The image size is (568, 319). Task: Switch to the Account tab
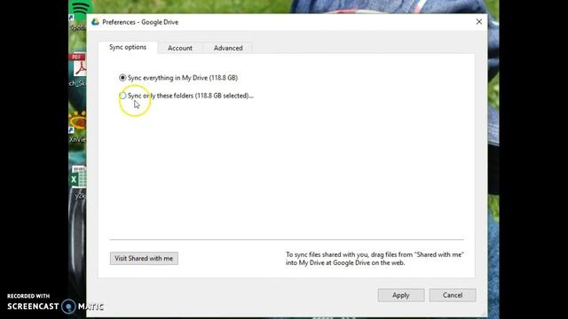(180, 48)
